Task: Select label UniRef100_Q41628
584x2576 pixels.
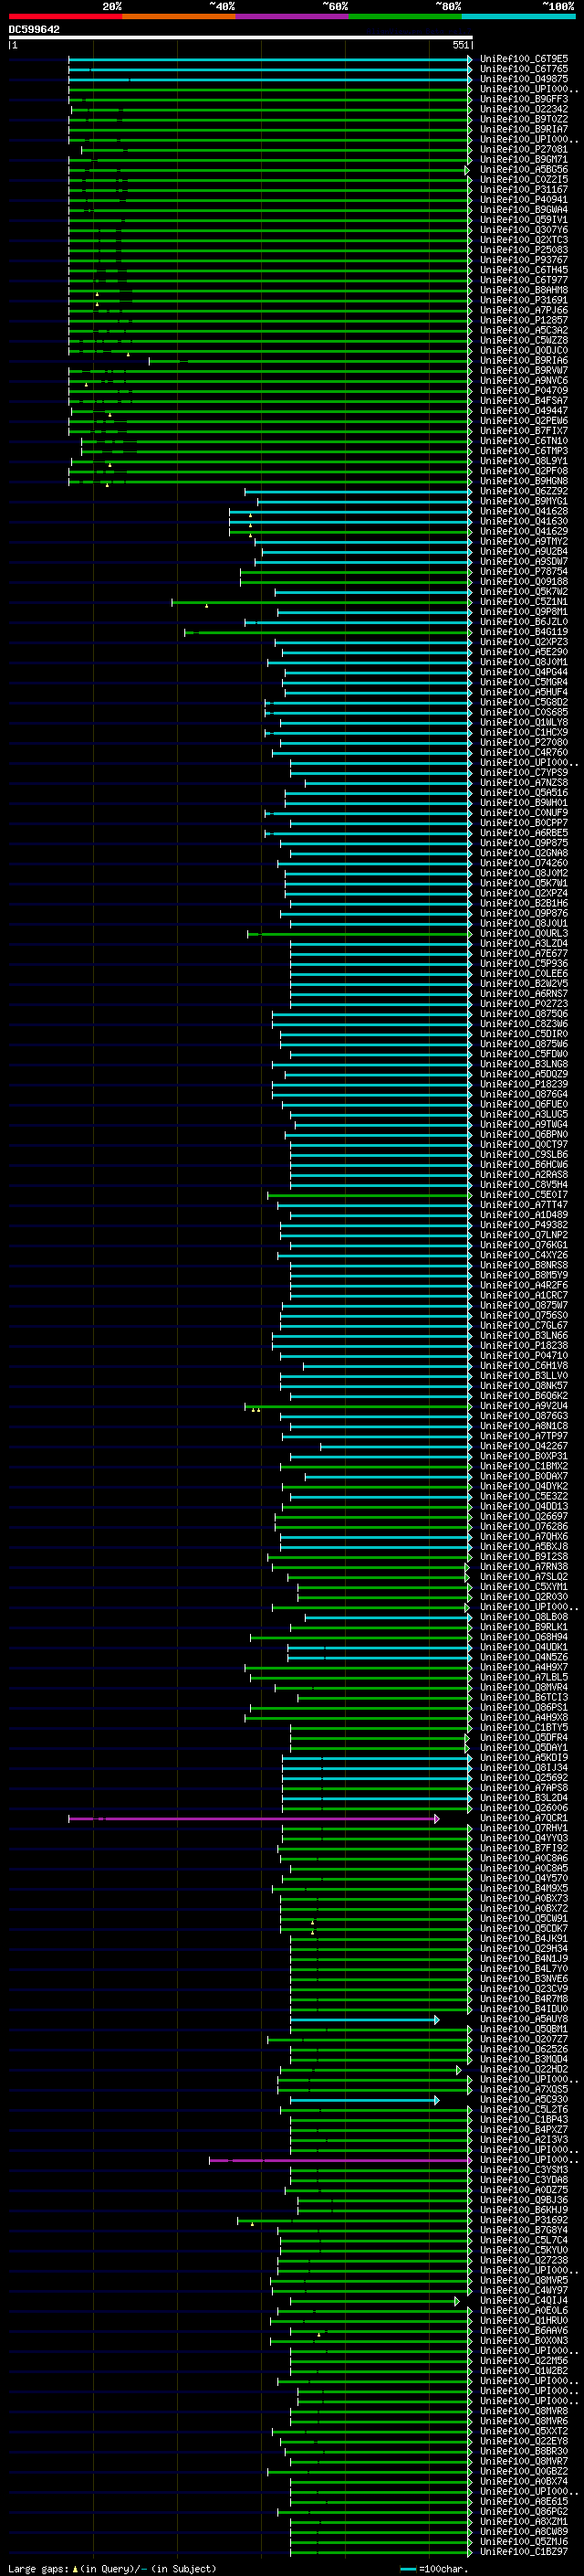Action: [523, 511]
